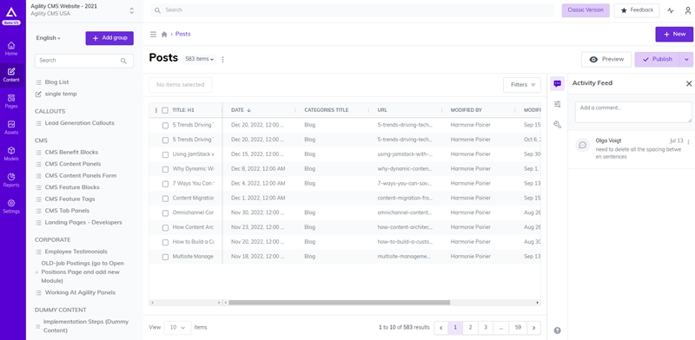Click the Add group button
The image size is (695, 340).
point(109,38)
